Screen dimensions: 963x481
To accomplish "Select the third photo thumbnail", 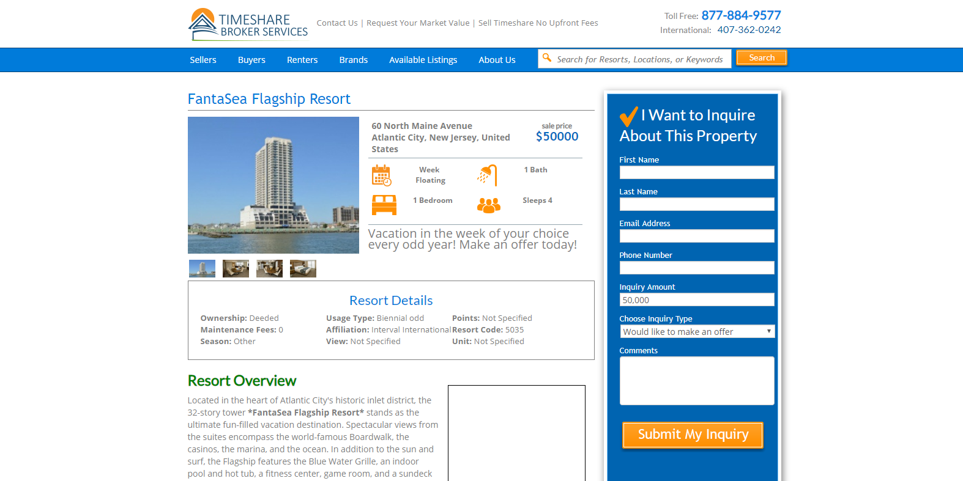I will (x=269, y=269).
